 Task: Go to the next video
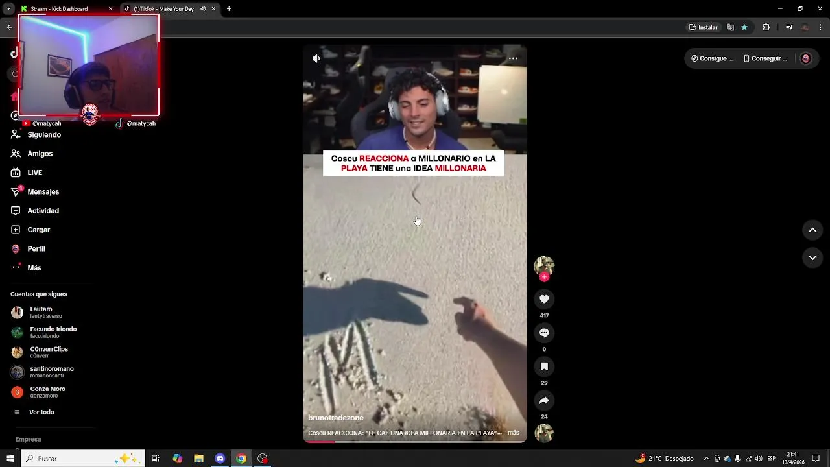[812, 257]
